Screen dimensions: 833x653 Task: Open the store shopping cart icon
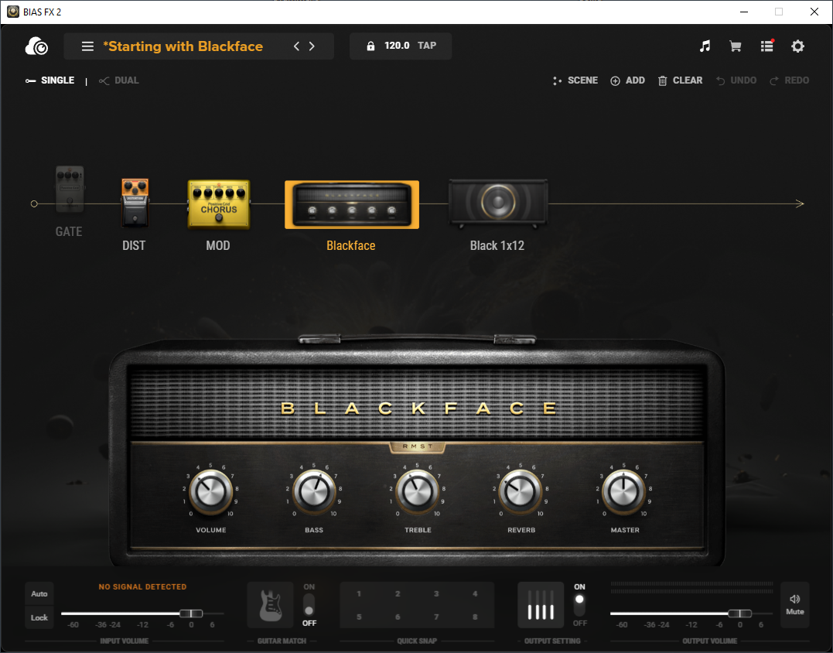tap(736, 46)
